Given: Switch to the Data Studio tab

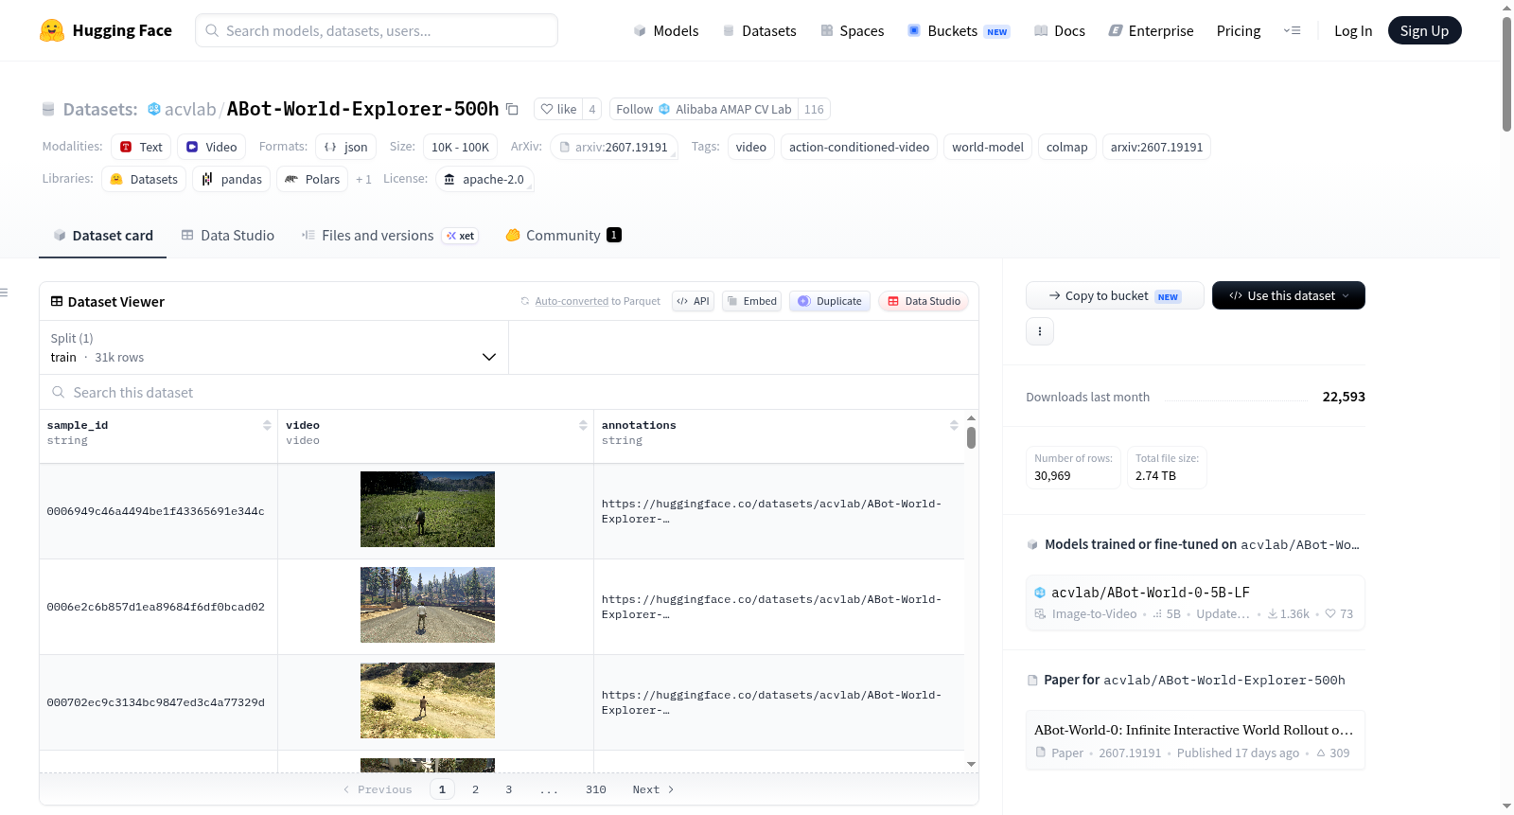Looking at the screenshot, I should point(227,235).
